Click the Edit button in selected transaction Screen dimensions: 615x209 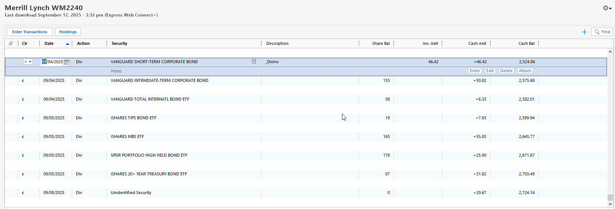(x=490, y=71)
